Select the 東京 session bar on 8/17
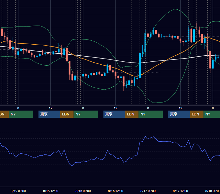 179,114
